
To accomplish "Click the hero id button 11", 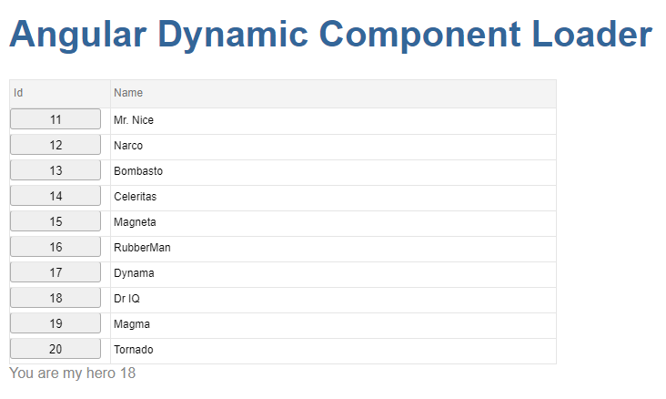I will pos(55,119).
